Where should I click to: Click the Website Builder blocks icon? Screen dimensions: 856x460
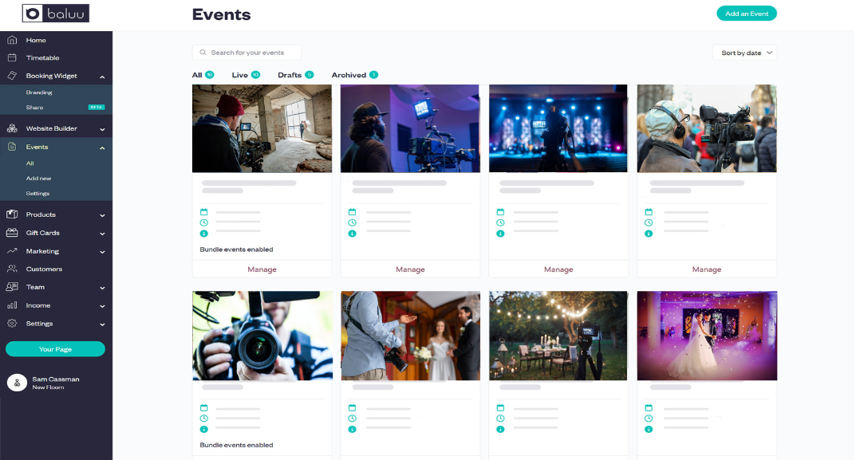[x=12, y=128]
